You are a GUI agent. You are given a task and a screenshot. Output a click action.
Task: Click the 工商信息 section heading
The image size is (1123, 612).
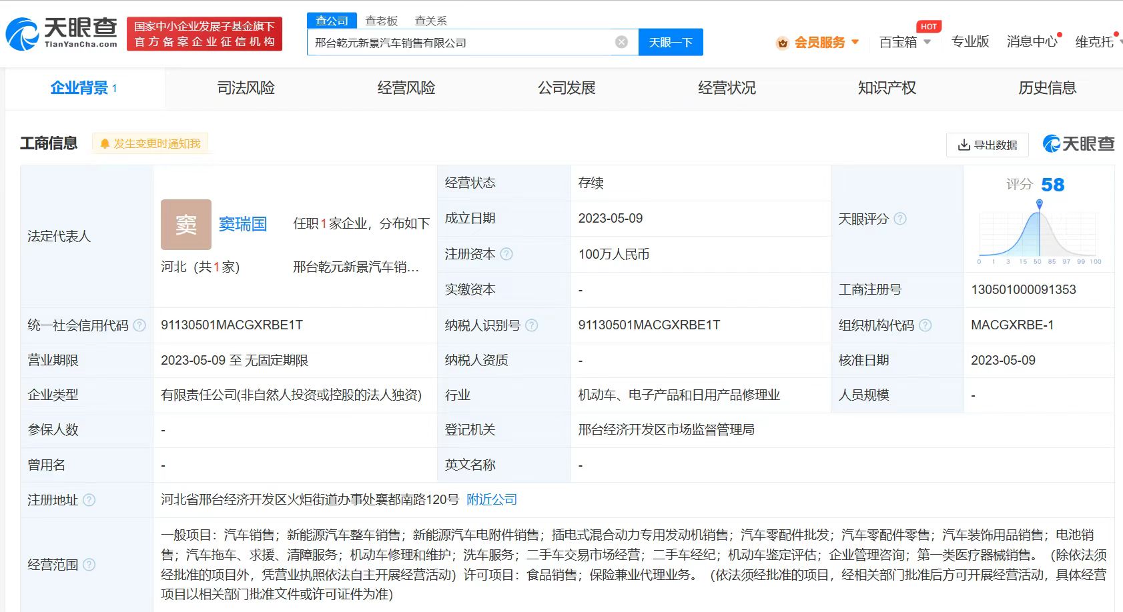click(49, 143)
